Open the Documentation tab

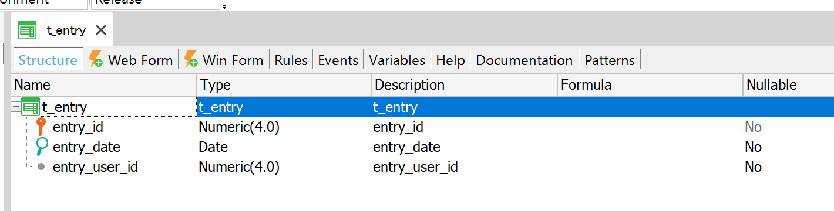click(x=524, y=60)
